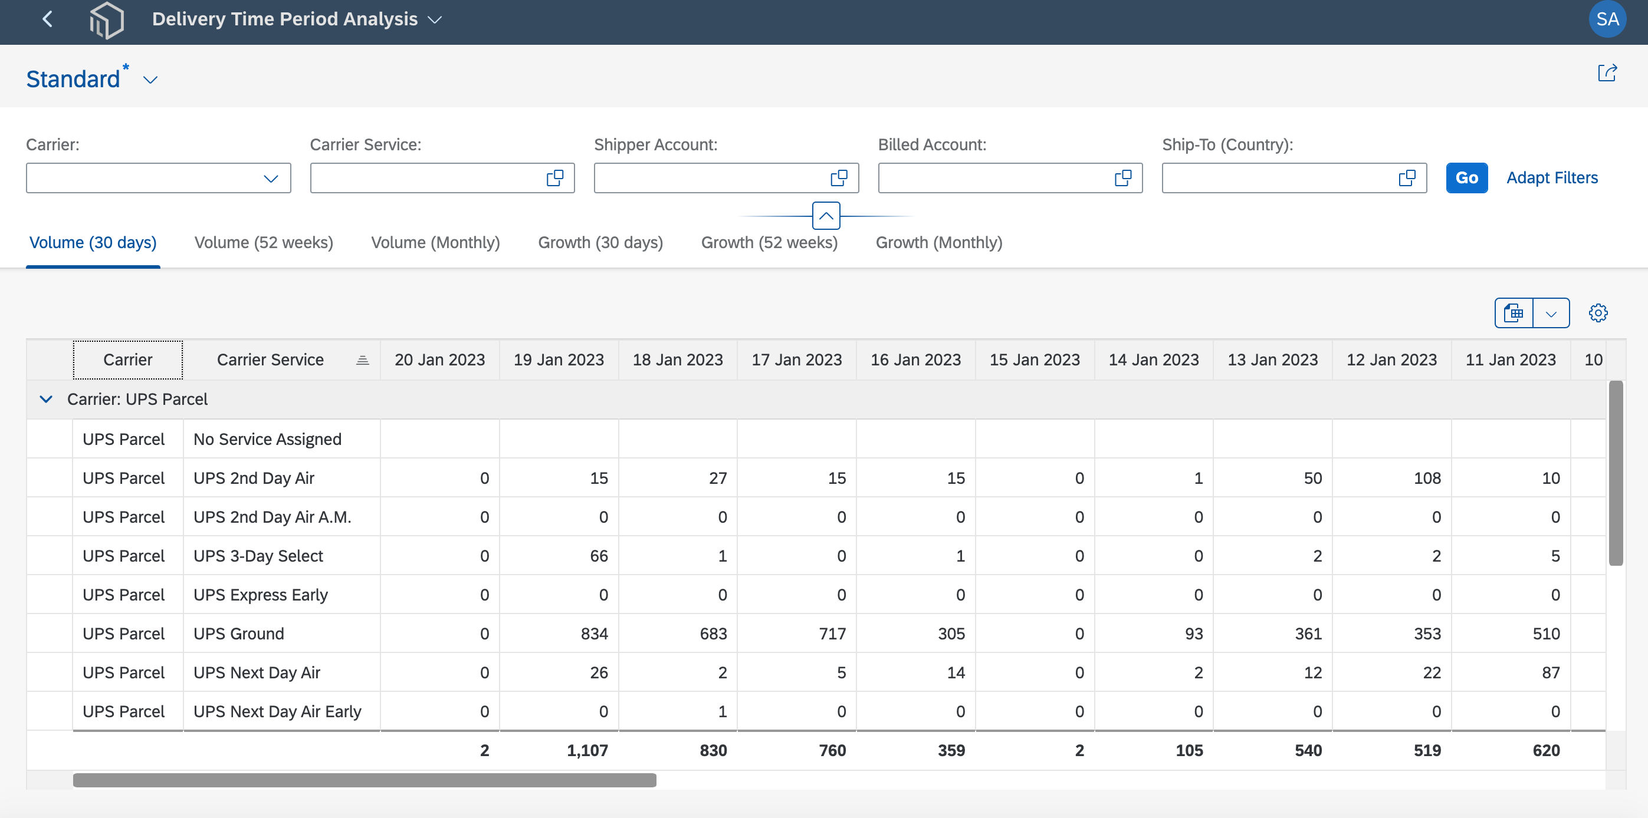
Task: Click the 17 Jan 2023 column header
Action: click(796, 360)
